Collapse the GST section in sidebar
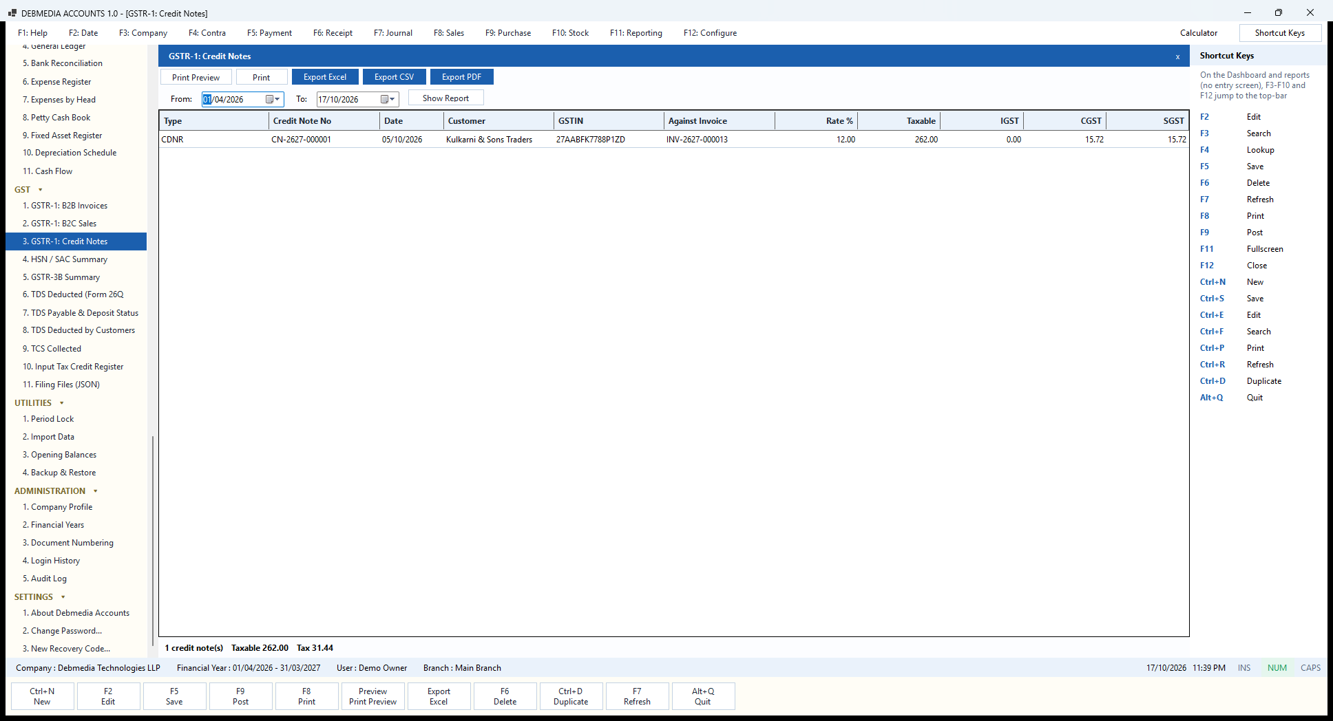The width and height of the screenshot is (1333, 721). pyautogui.click(x=40, y=190)
